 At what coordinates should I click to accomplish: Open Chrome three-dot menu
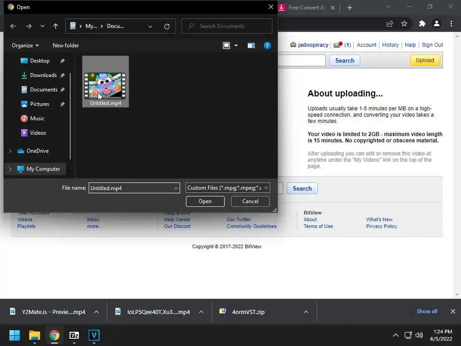(x=451, y=23)
